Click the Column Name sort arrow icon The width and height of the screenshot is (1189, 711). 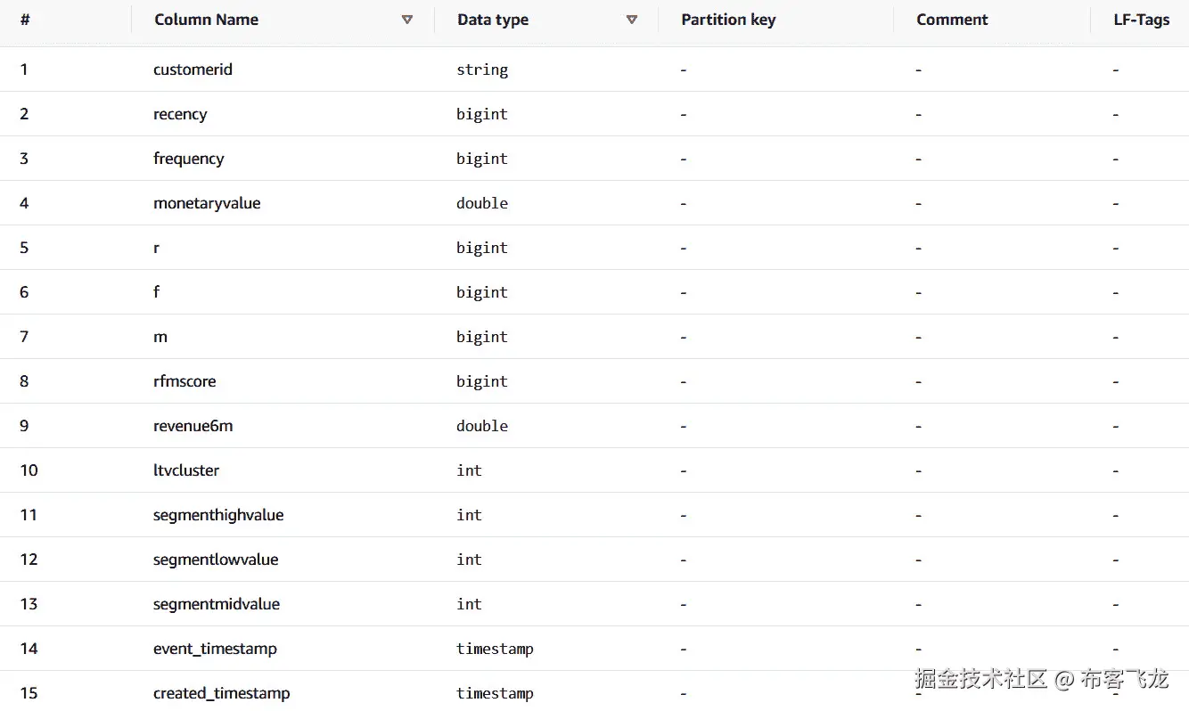[x=407, y=20]
